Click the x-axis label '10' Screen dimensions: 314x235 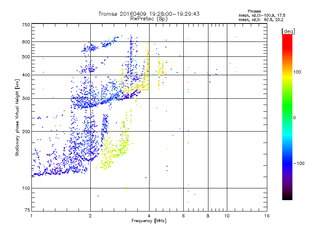click(227, 216)
